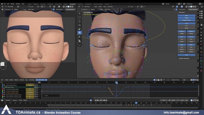
Task: Open shading options dropdown in right viewport
Action: coord(197,6)
